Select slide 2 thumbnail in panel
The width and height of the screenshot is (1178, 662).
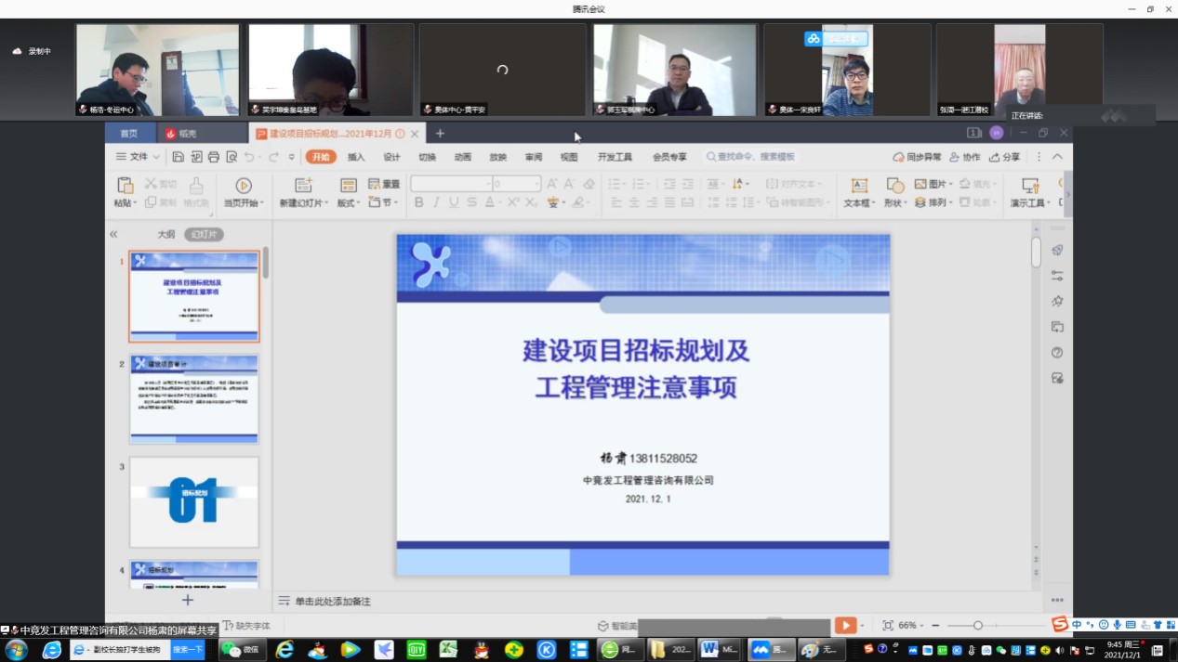194,399
